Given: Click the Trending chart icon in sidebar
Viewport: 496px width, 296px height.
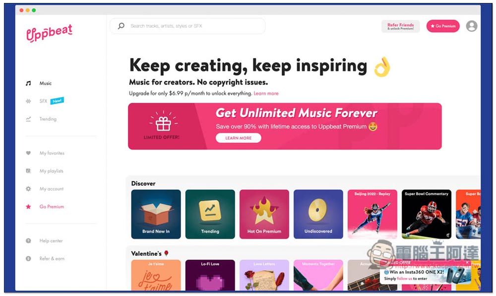Looking at the screenshot, I should pyautogui.click(x=28, y=119).
